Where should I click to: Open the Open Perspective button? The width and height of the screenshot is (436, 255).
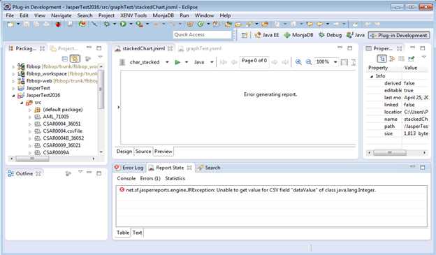244,35
